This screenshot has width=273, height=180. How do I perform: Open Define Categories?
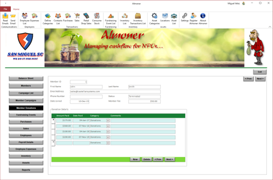(48, 18)
